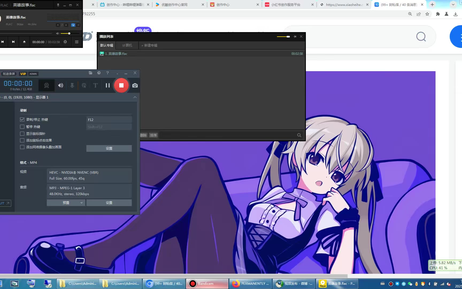The height and width of the screenshot is (289, 462).
Task: Open recording 设置 button under checkboxes
Action: pyautogui.click(x=109, y=148)
